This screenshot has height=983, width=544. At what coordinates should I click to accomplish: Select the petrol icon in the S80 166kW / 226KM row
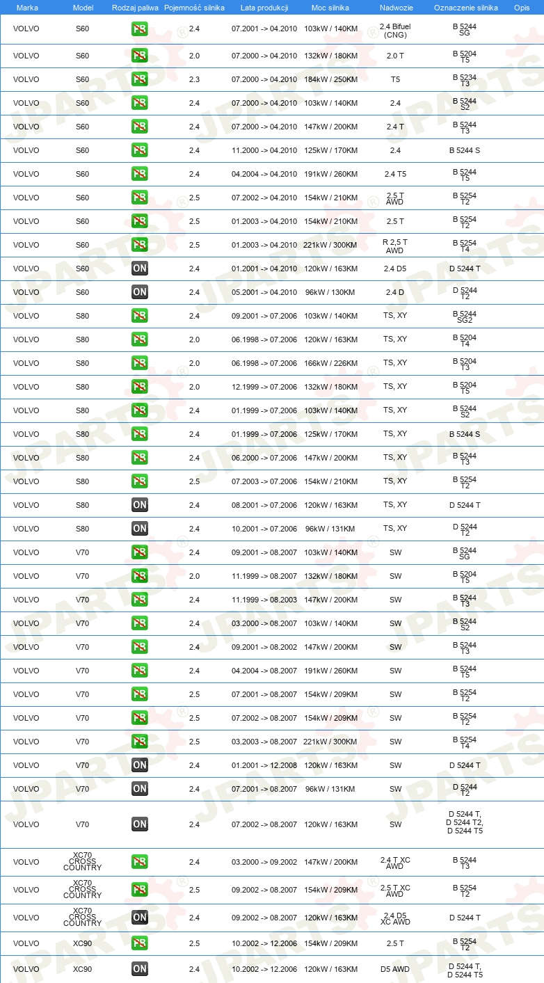click(x=140, y=363)
